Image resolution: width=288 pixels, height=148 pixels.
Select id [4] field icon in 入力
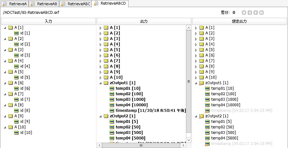(17, 66)
